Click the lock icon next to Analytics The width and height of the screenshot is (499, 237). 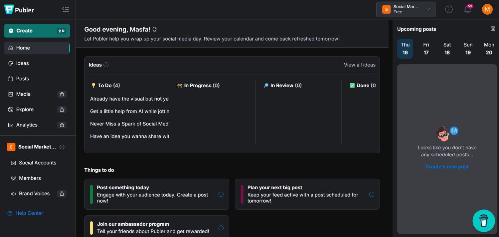(62, 125)
